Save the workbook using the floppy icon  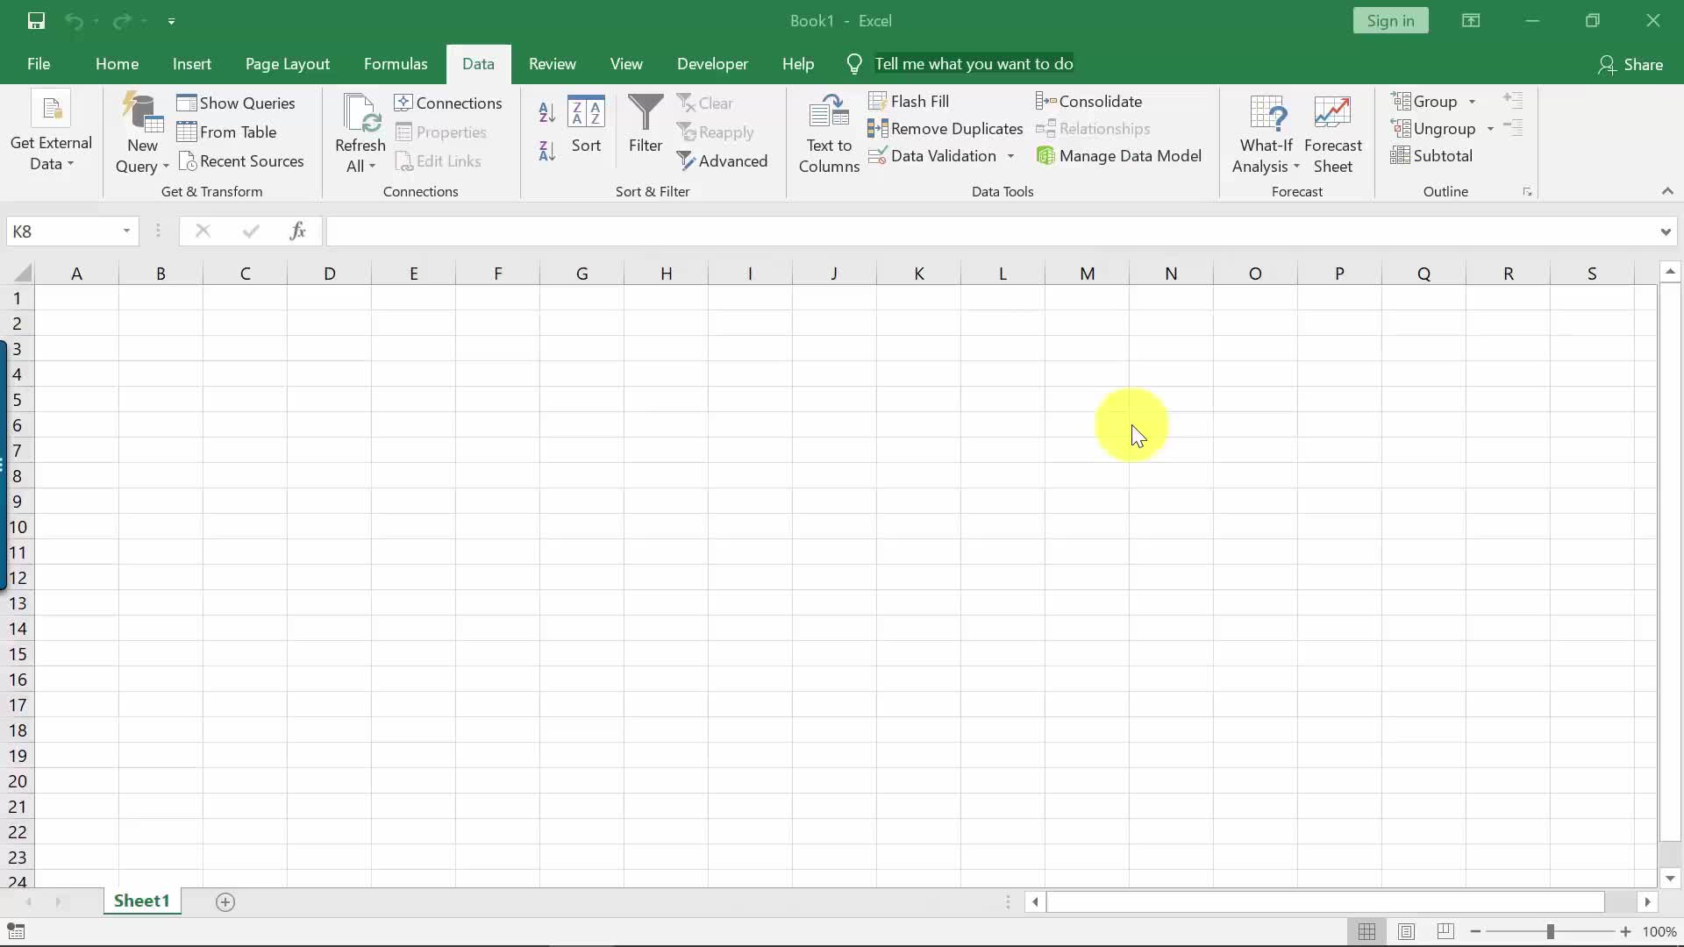click(36, 21)
